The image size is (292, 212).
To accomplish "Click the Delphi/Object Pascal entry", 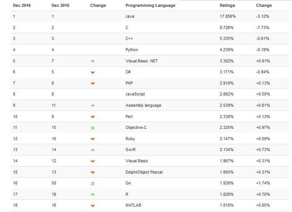I will tap(144, 172).
